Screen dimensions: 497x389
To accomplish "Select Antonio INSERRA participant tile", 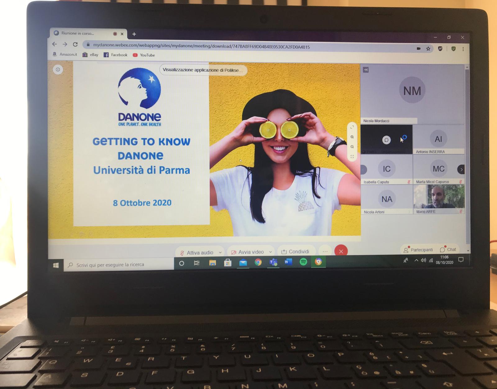I will 439,140.
